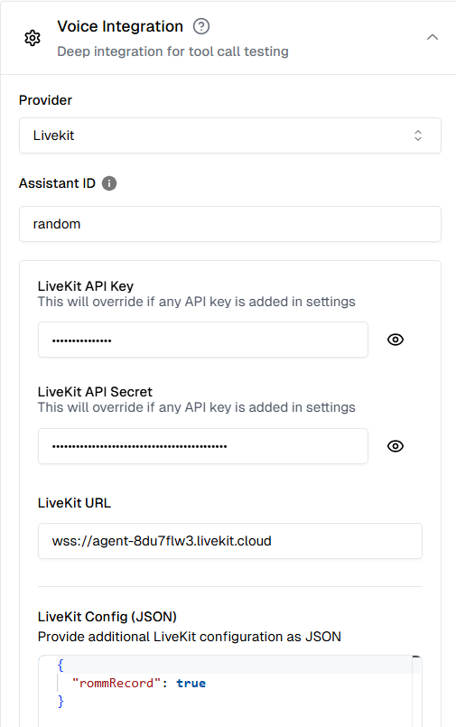Click the opening brace in JSON editor
This screenshot has height=727, width=456.
point(60,666)
